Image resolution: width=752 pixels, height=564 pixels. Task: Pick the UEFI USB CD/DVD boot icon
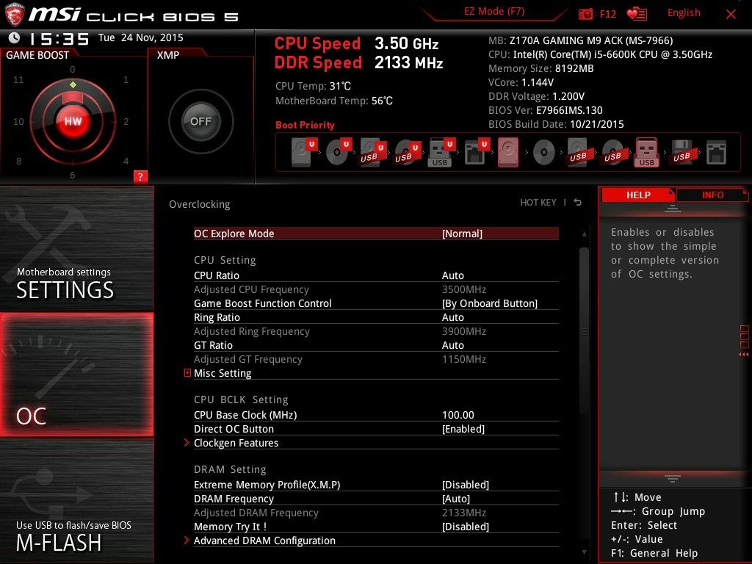pyautogui.click(x=408, y=152)
